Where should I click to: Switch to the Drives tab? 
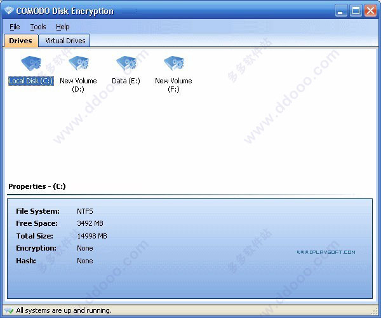pyautogui.click(x=21, y=41)
